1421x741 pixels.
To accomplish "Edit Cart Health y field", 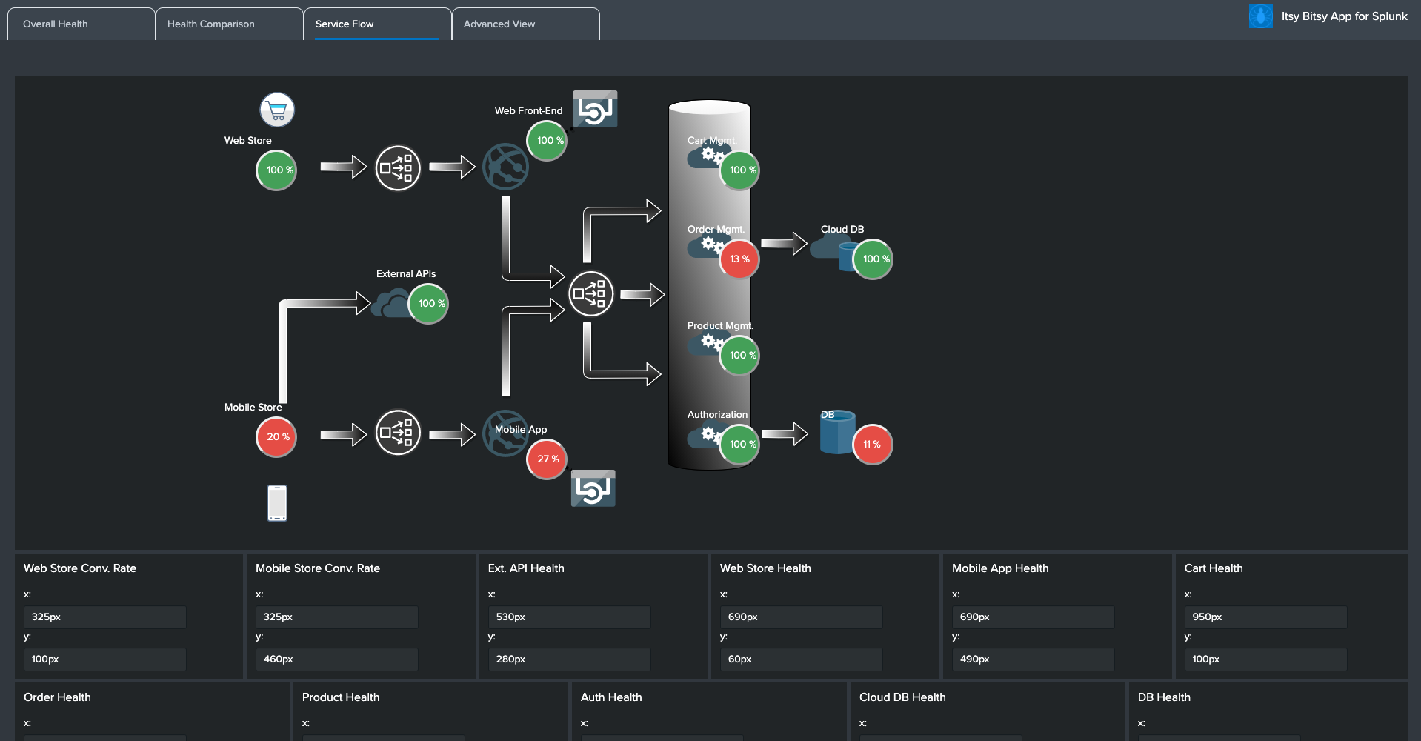I will click(1266, 659).
